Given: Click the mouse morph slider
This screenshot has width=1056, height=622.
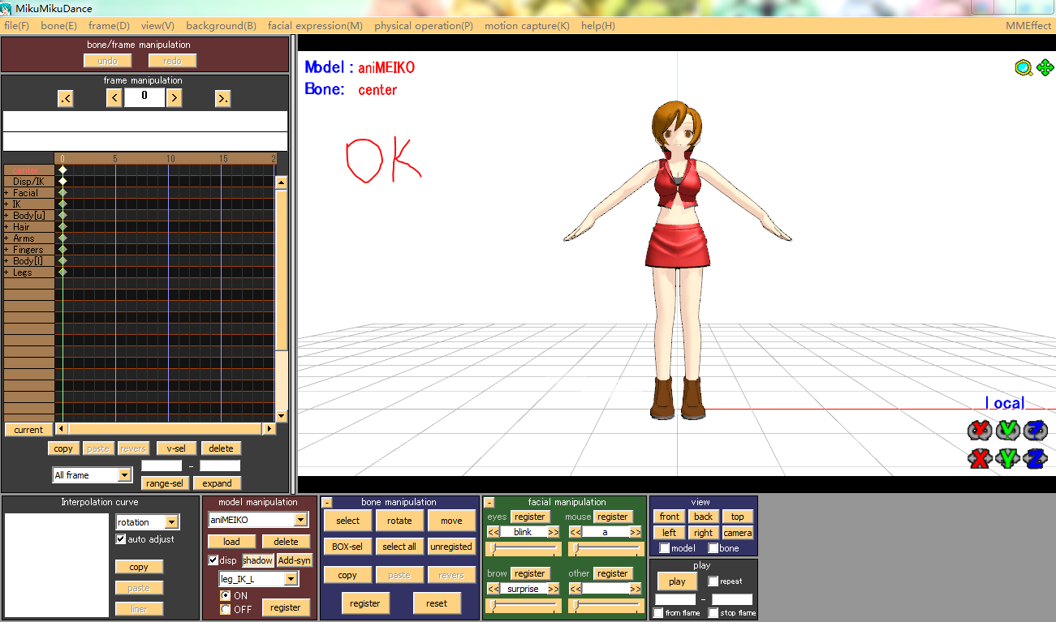Looking at the screenshot, I should (606, 550).
